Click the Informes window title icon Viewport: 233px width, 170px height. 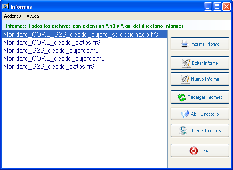tap(6, 6)
